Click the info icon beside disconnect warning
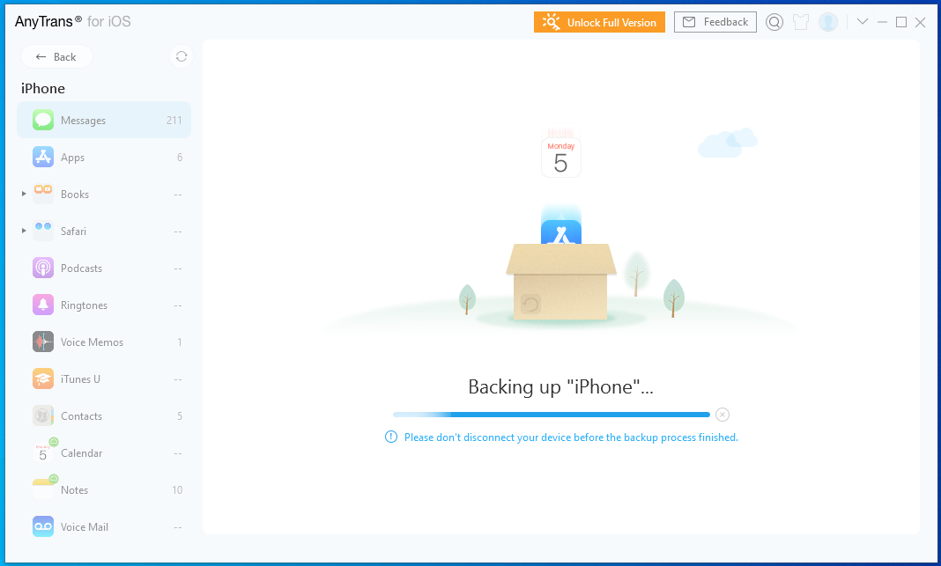Viewport: 941px width, 566px height. click(x=390, y=437)
